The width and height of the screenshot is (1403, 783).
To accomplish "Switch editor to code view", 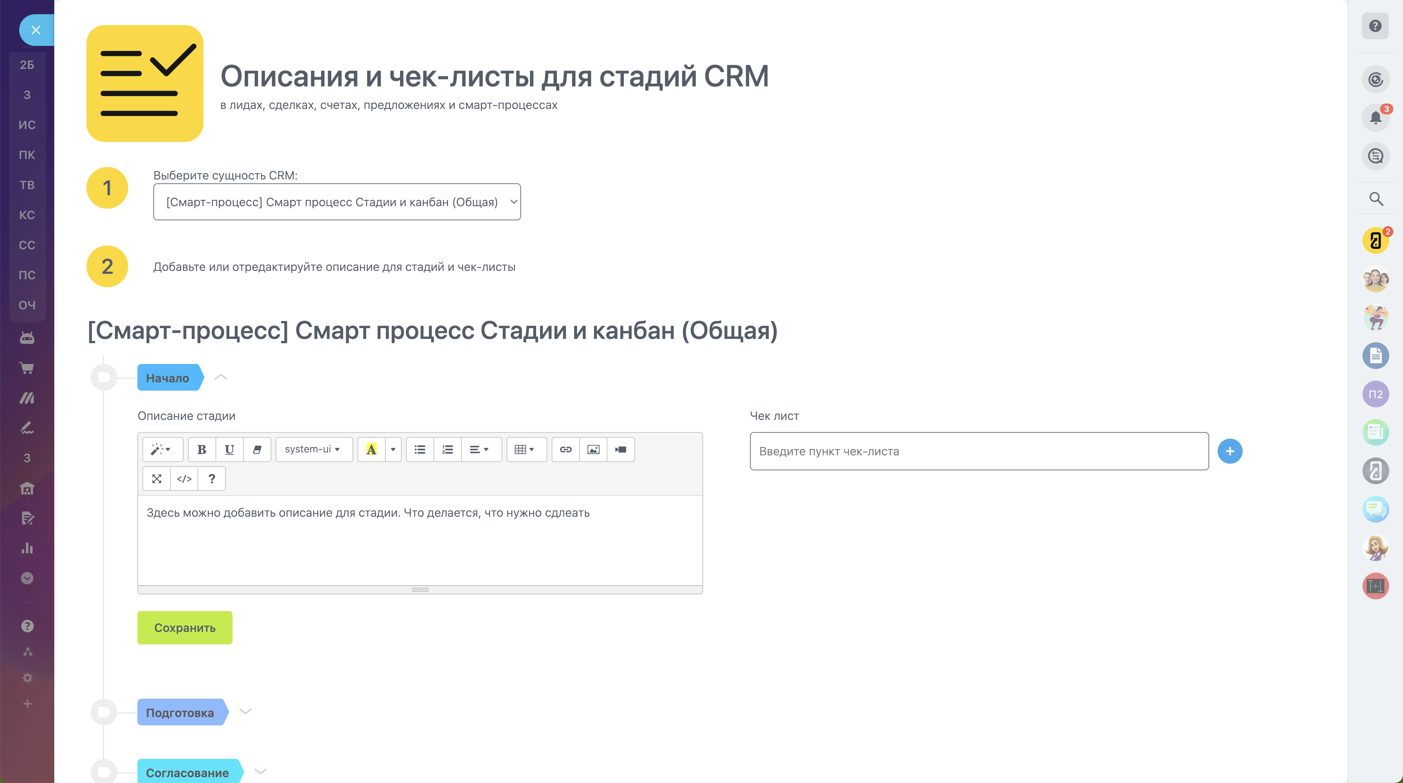I will click(x=184, y=479).
